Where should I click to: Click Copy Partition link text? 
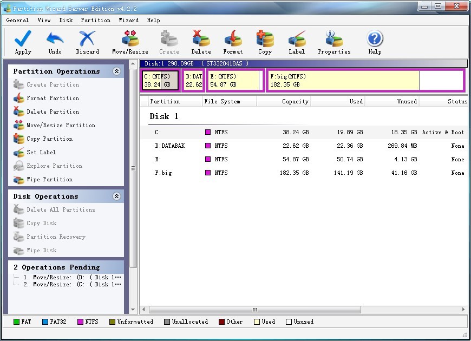point(50,139)
